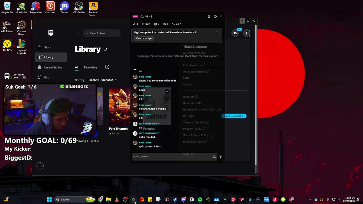Click the heart likes counter 36 K
The image size is (363, 204).
(177, 24)
